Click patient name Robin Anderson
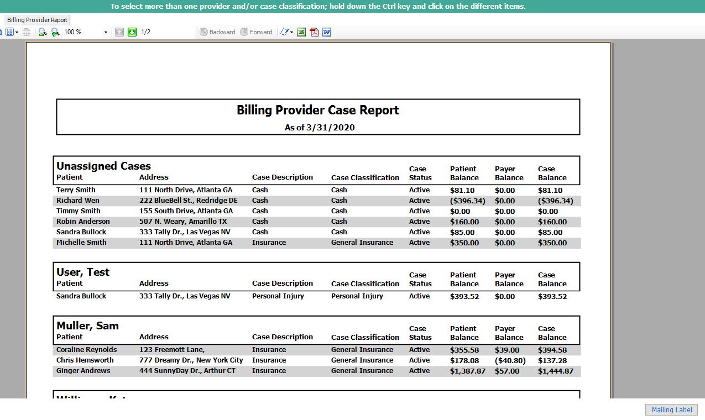The width and height of the screenshot is (705, 420). [x=83, y=221]
